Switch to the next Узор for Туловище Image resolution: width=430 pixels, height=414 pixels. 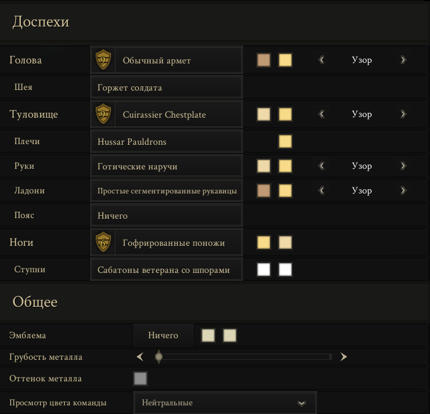coord(403,114)
